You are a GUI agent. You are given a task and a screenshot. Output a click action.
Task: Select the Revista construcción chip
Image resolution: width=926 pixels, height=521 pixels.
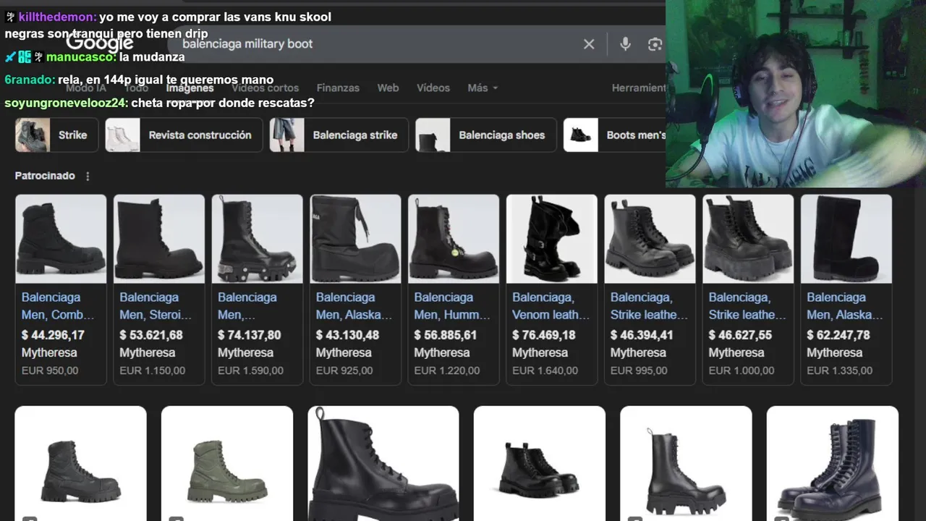pos(184,135)
